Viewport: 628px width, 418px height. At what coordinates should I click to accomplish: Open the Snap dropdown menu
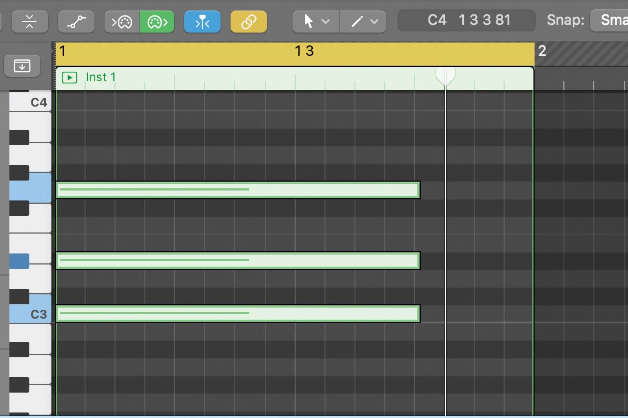point(609,21)
